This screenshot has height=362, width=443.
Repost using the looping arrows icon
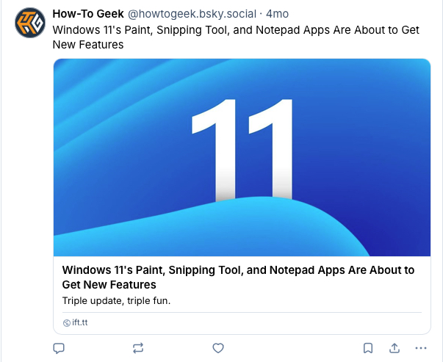pyautogui.click(x=137, y=347)
